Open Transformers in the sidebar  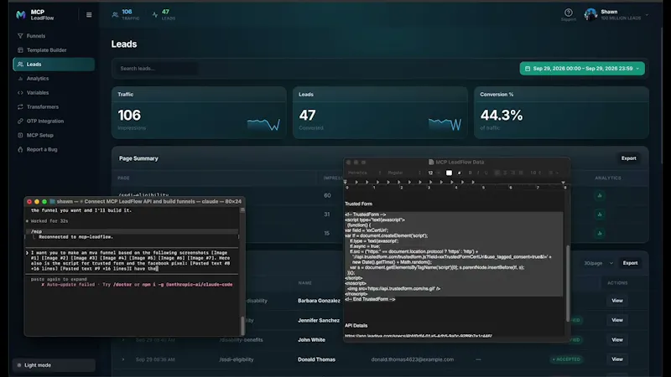[x=54, y=107]
